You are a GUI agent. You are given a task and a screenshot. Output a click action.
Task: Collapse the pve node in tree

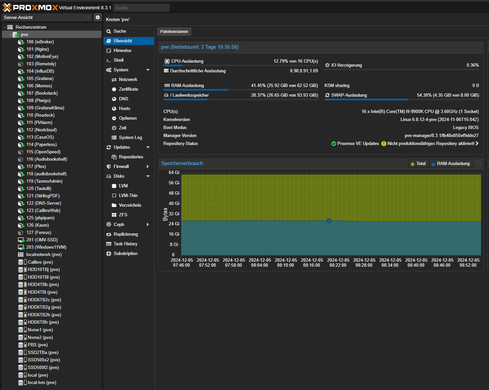click(10, 34)
